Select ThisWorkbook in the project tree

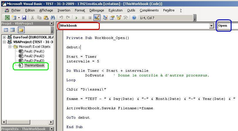pyautogui.click(x=34, y=66)
